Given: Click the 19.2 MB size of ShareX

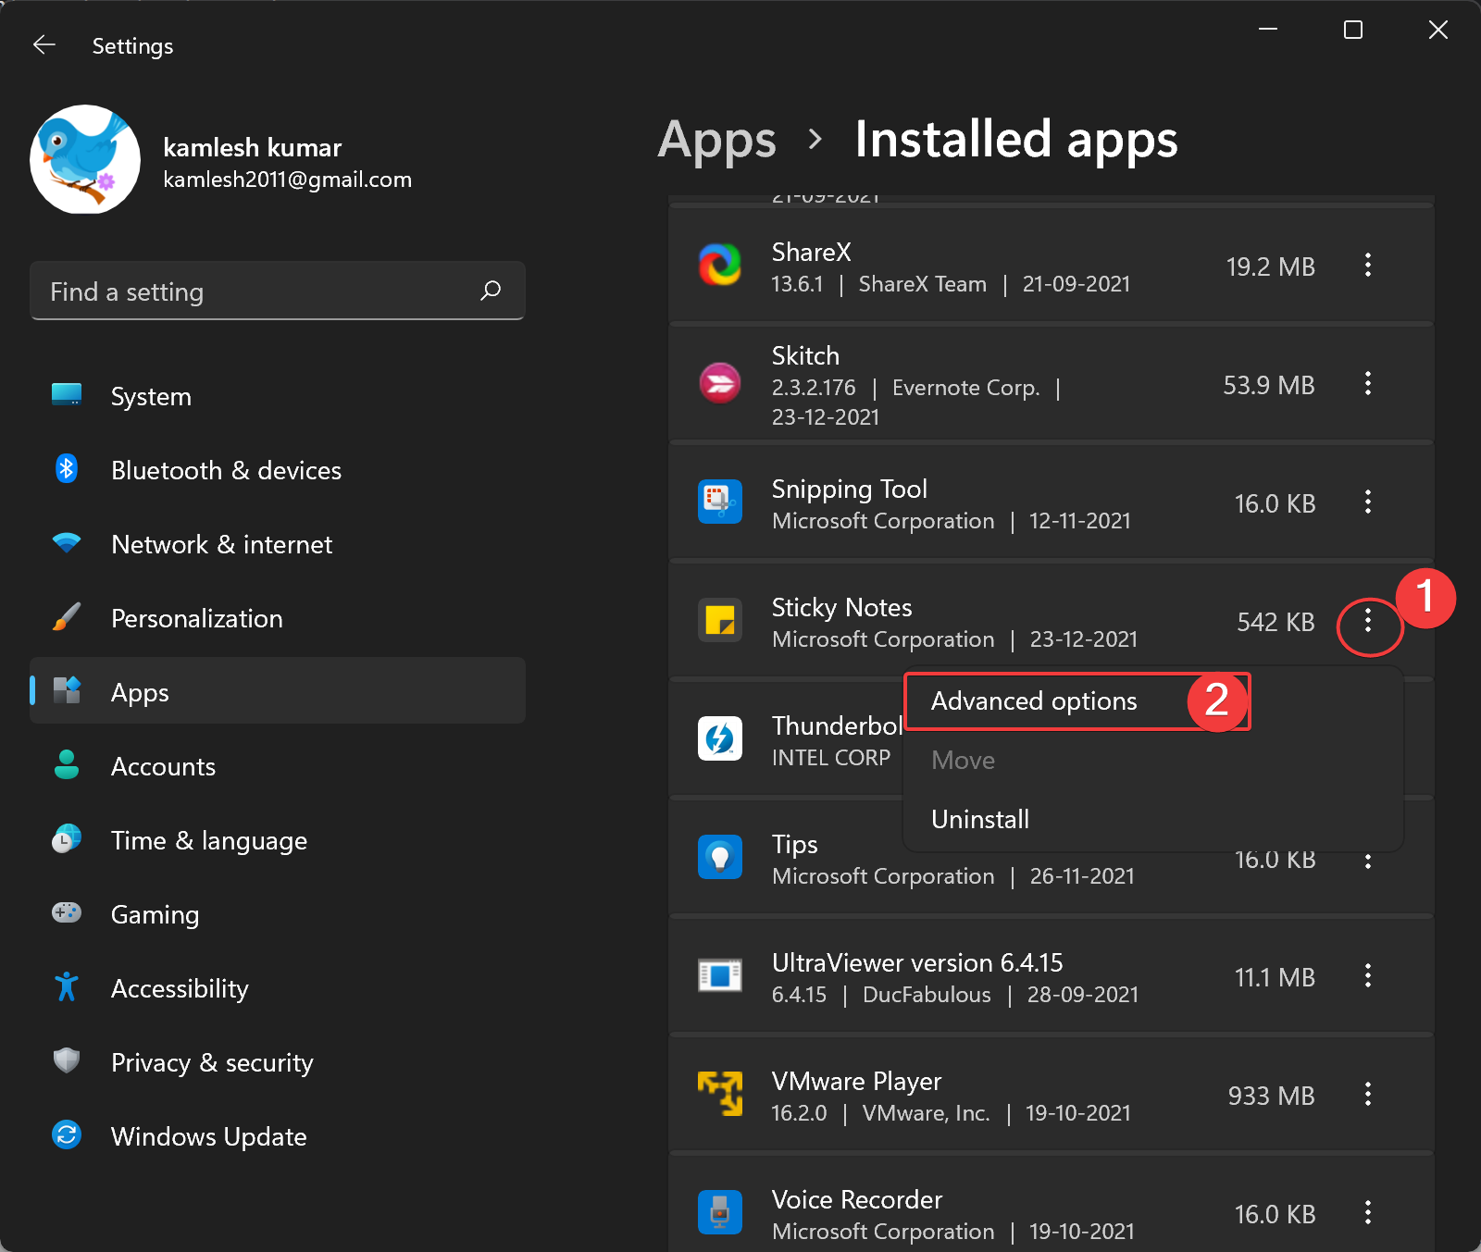Looking at the screenshot, I should (x=1271, y=267).
